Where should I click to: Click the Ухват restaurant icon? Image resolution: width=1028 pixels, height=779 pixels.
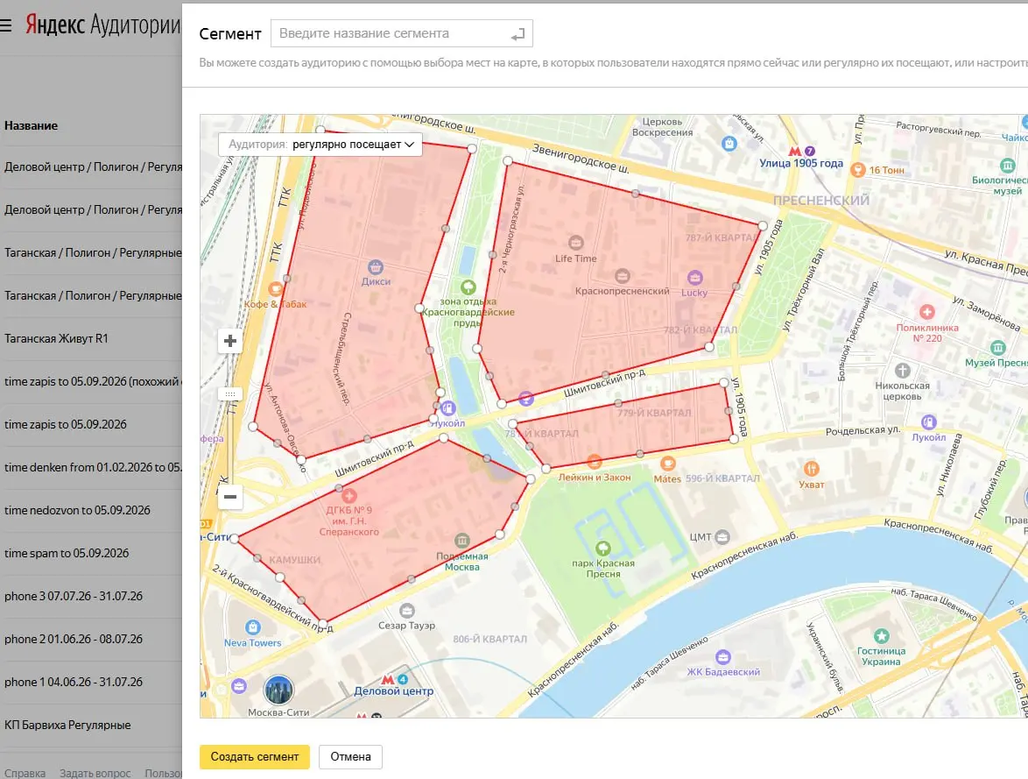coord(812,469)
